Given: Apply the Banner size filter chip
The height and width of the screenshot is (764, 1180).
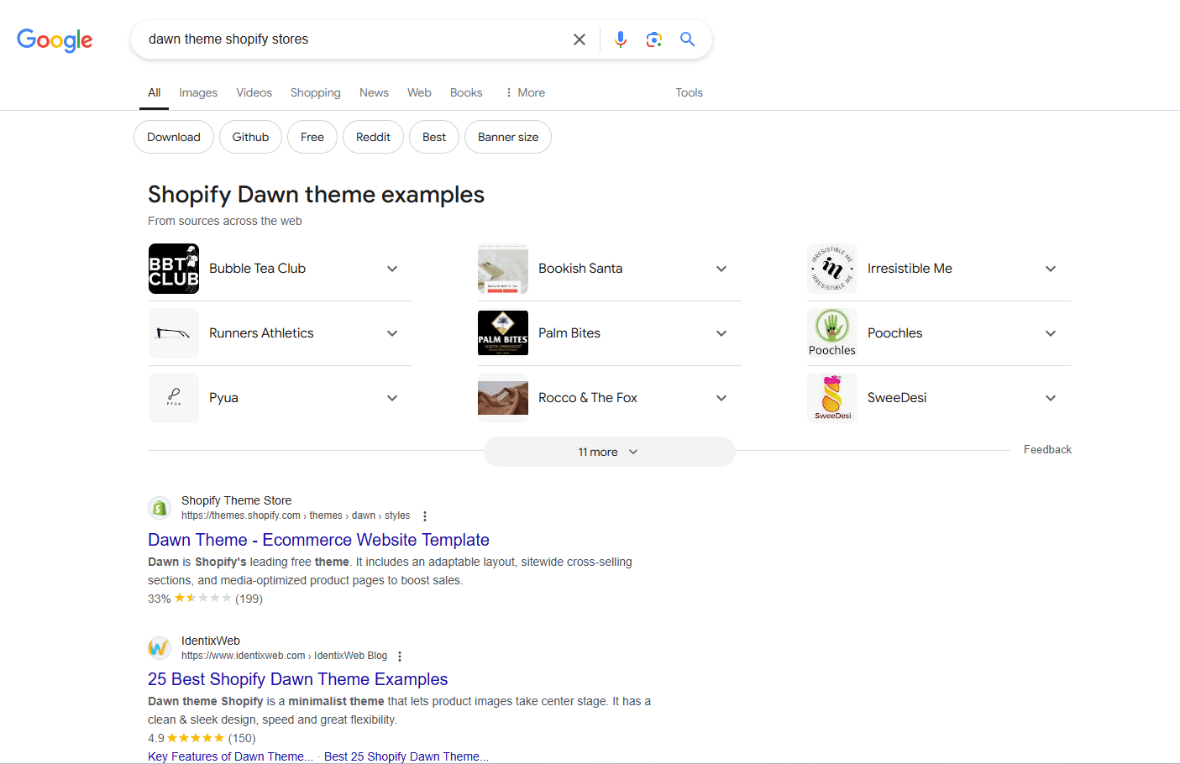Looking at the screenshot, I should tap(508, 137).
